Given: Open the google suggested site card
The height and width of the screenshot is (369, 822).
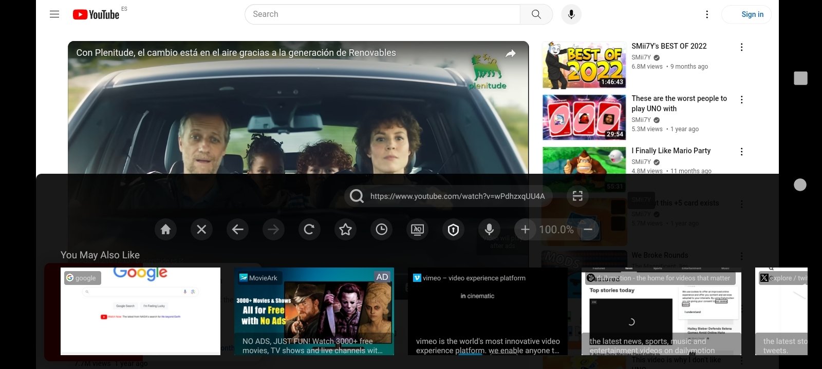Looking at the screenshot, I should (140, 311).
